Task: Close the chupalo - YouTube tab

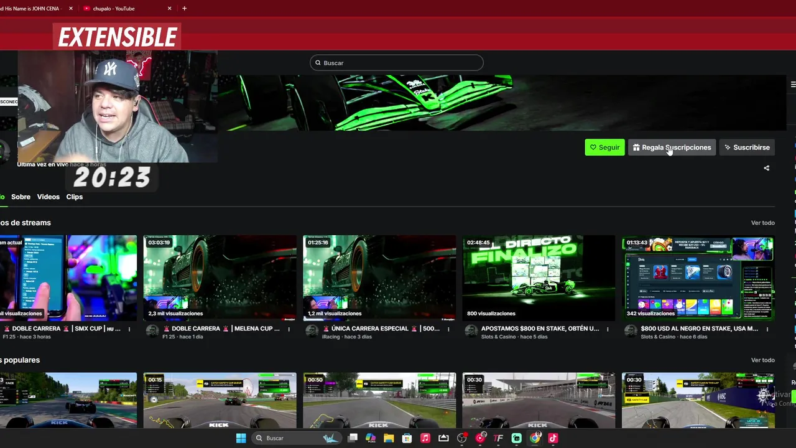Action: tap(170, 8)
